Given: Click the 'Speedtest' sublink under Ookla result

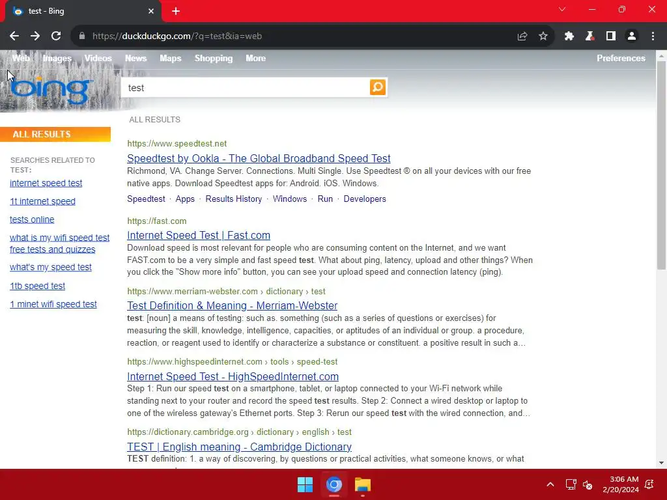Looking at the screenshot, I should [x=146, y=199].
